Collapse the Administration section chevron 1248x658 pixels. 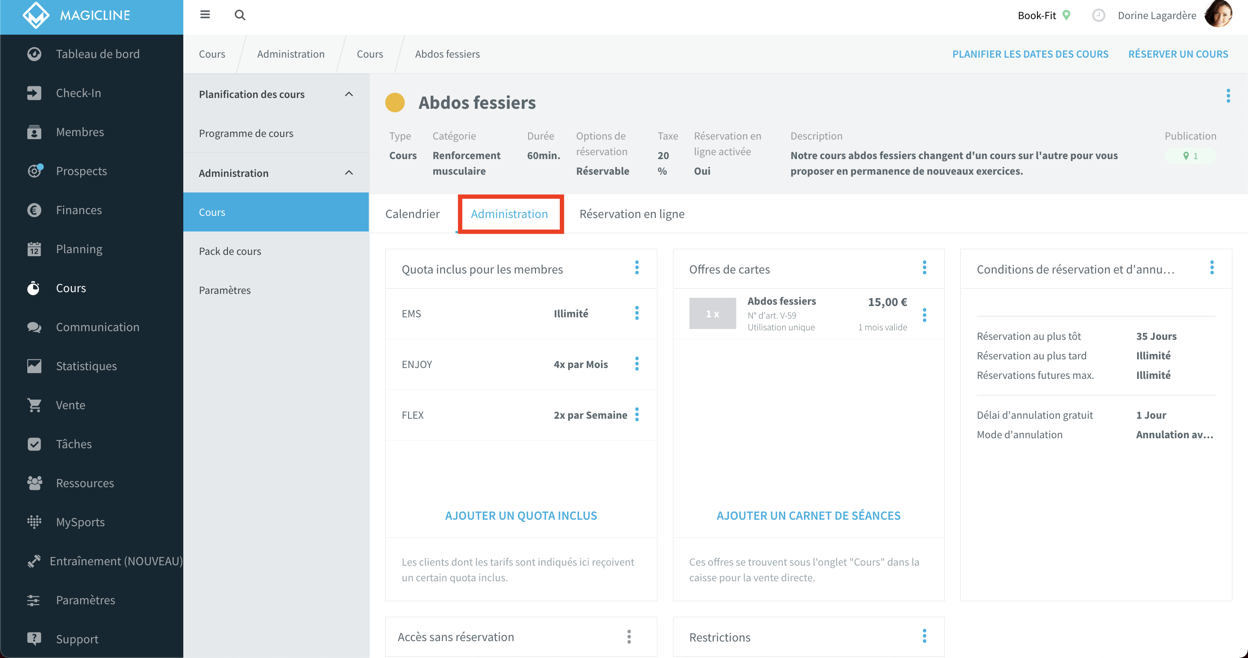click(x=349, y=173)
